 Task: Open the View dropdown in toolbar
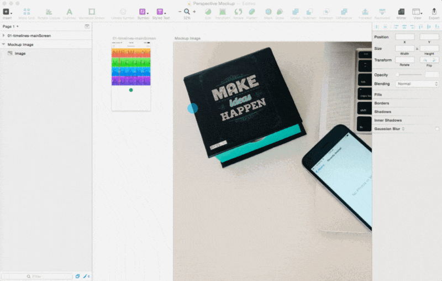point(417,12)
